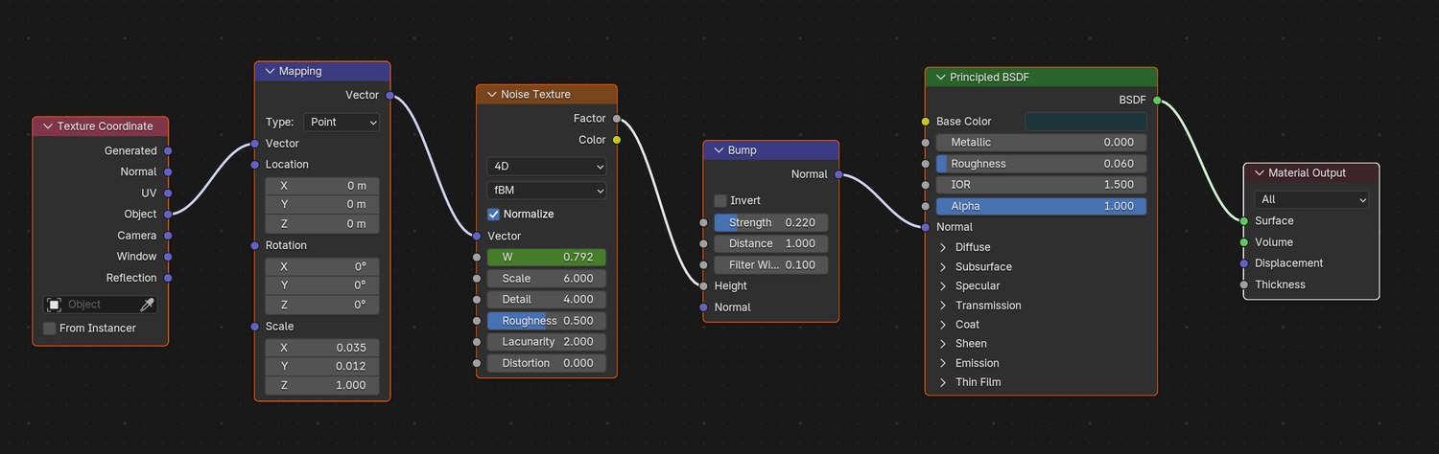Viewport: 1439px width, 454px height.
Task: Toggle the Normalize checkbox in Noise Texture
Action: [494, 214]
